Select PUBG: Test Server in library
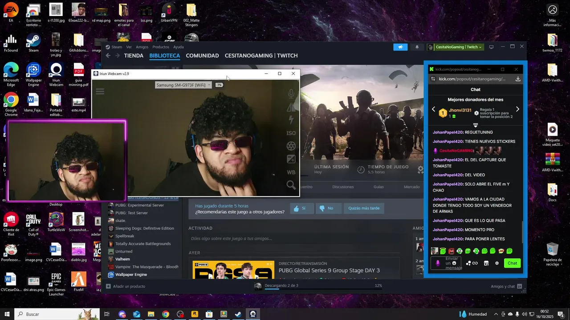 131,213
